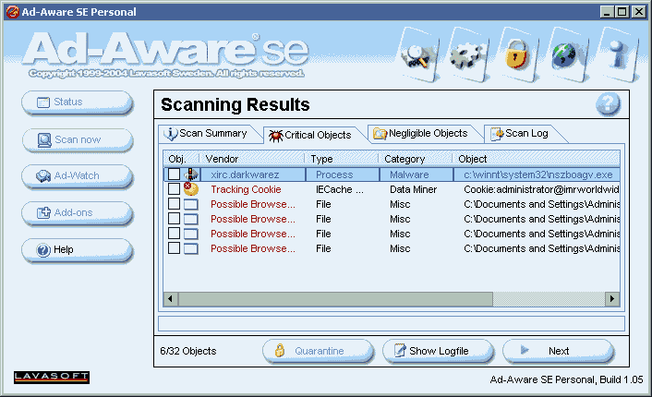The width and height of the screenshot is (652, 397).
Task: Open the Status section in the sidebar
Action: [x=77, y=102]
